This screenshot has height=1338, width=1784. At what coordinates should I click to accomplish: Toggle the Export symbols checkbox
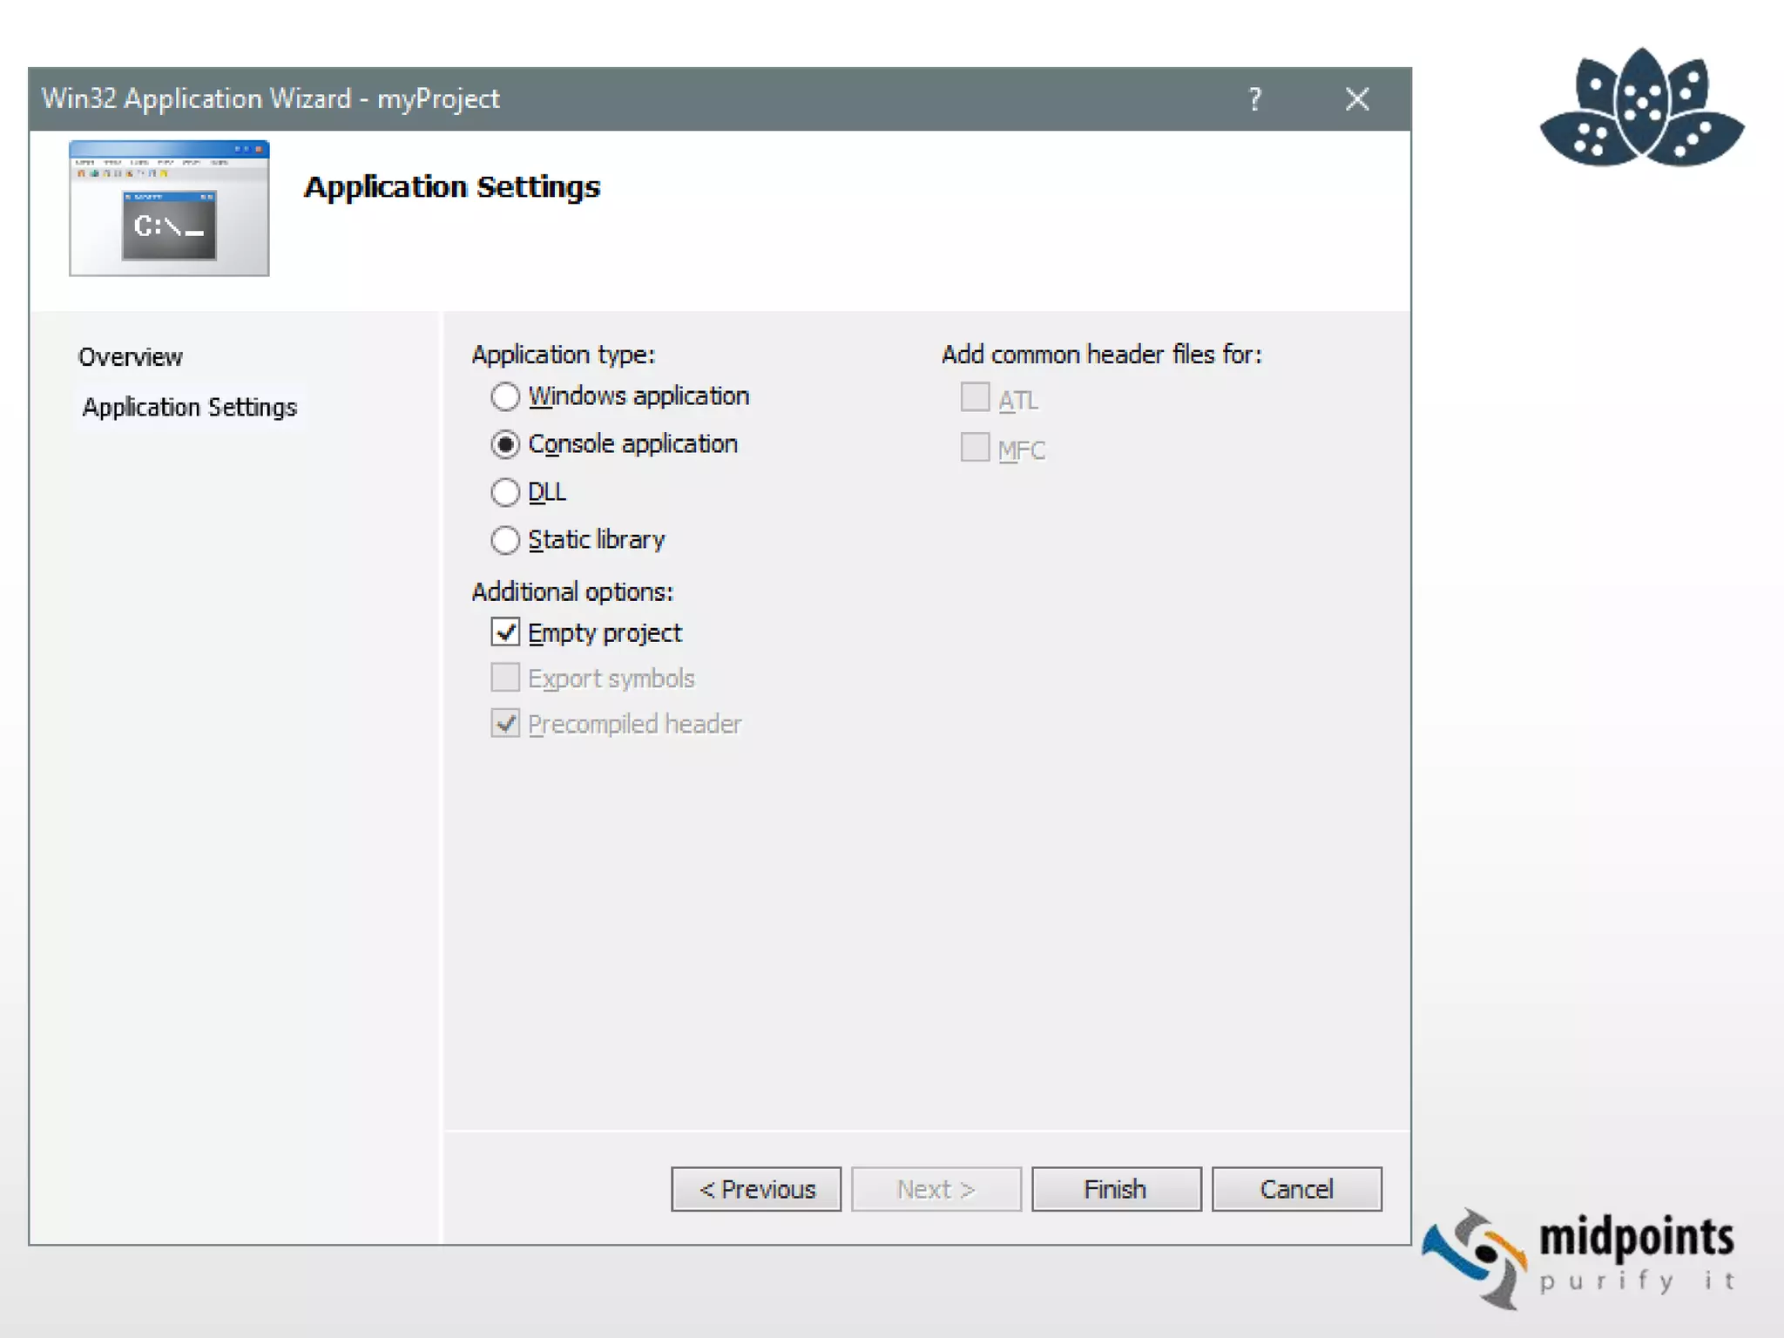point(505,678)
